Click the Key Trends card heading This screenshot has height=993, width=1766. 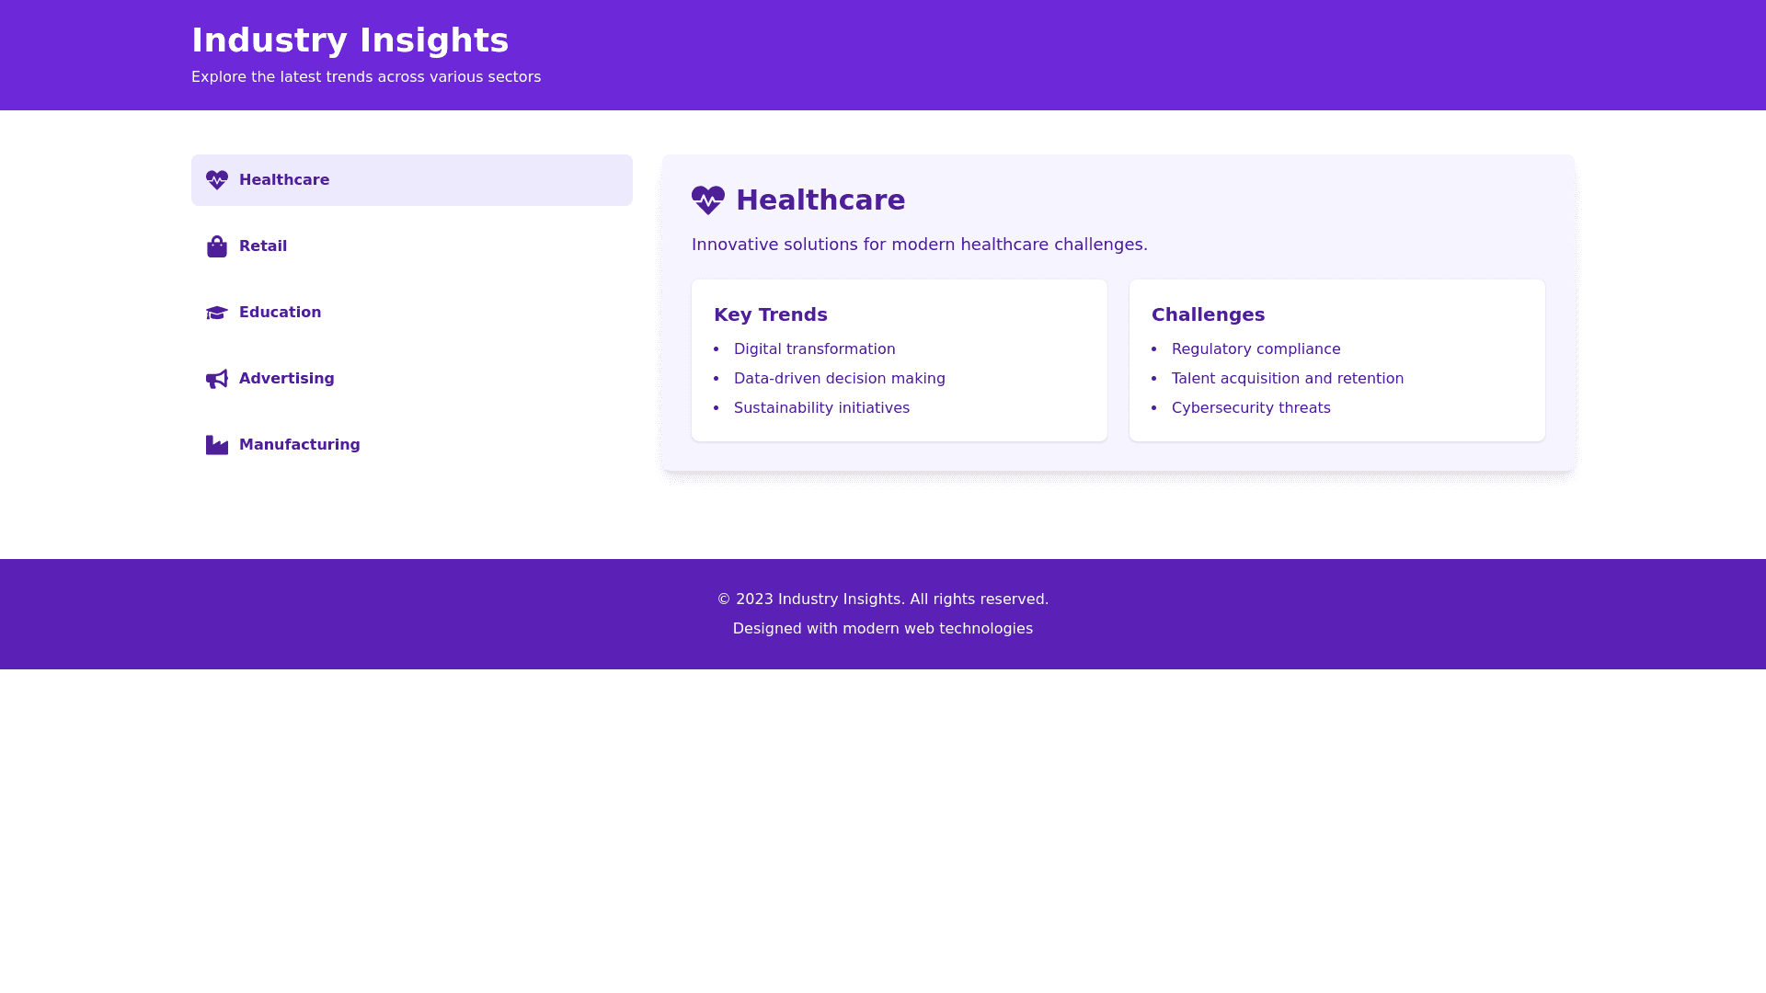[771, 314]
